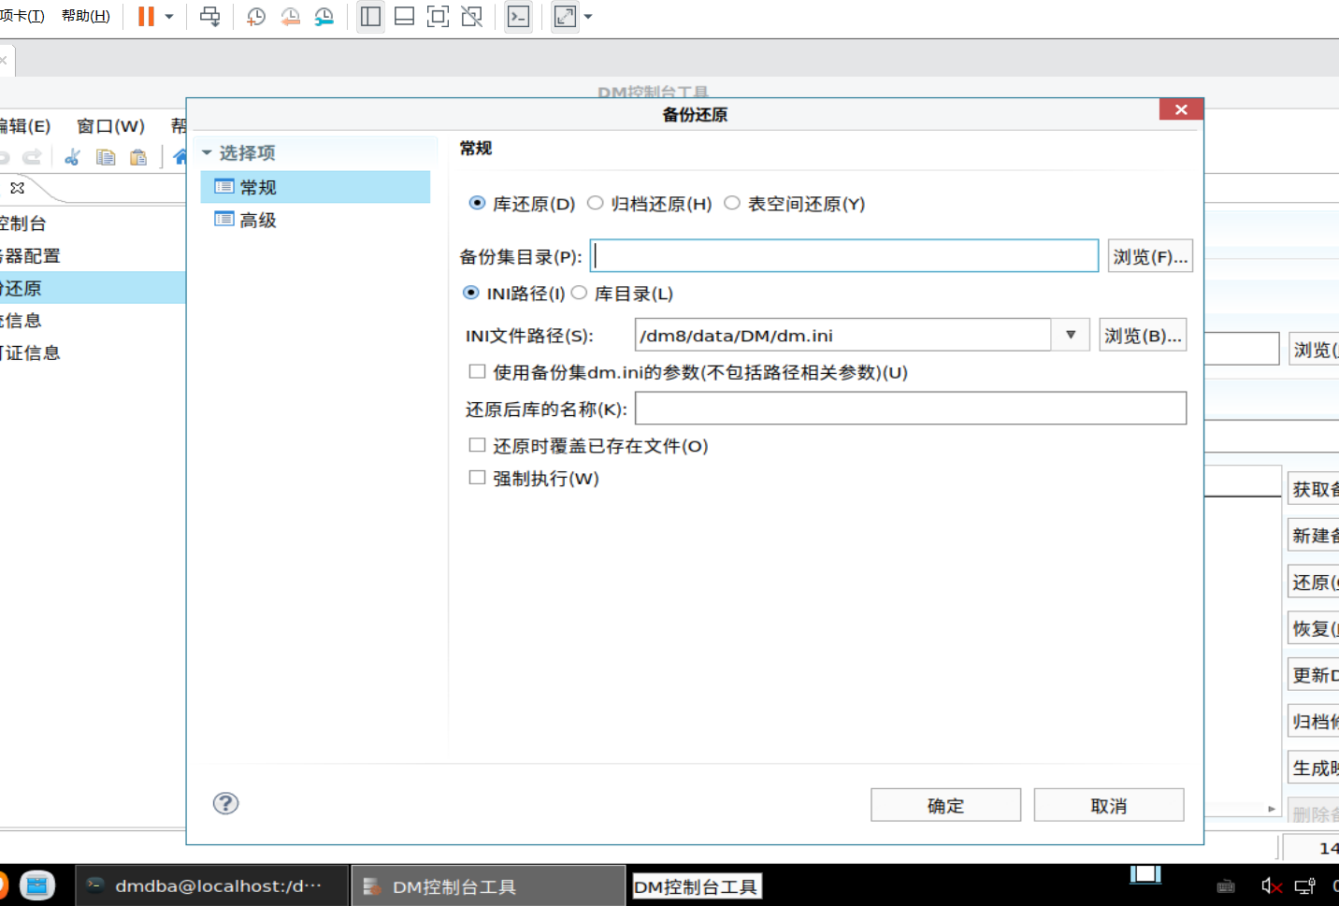Click 恢复( button in background DM window
This screenshot has width=1339, height=906.
(x=1314, y=628)
